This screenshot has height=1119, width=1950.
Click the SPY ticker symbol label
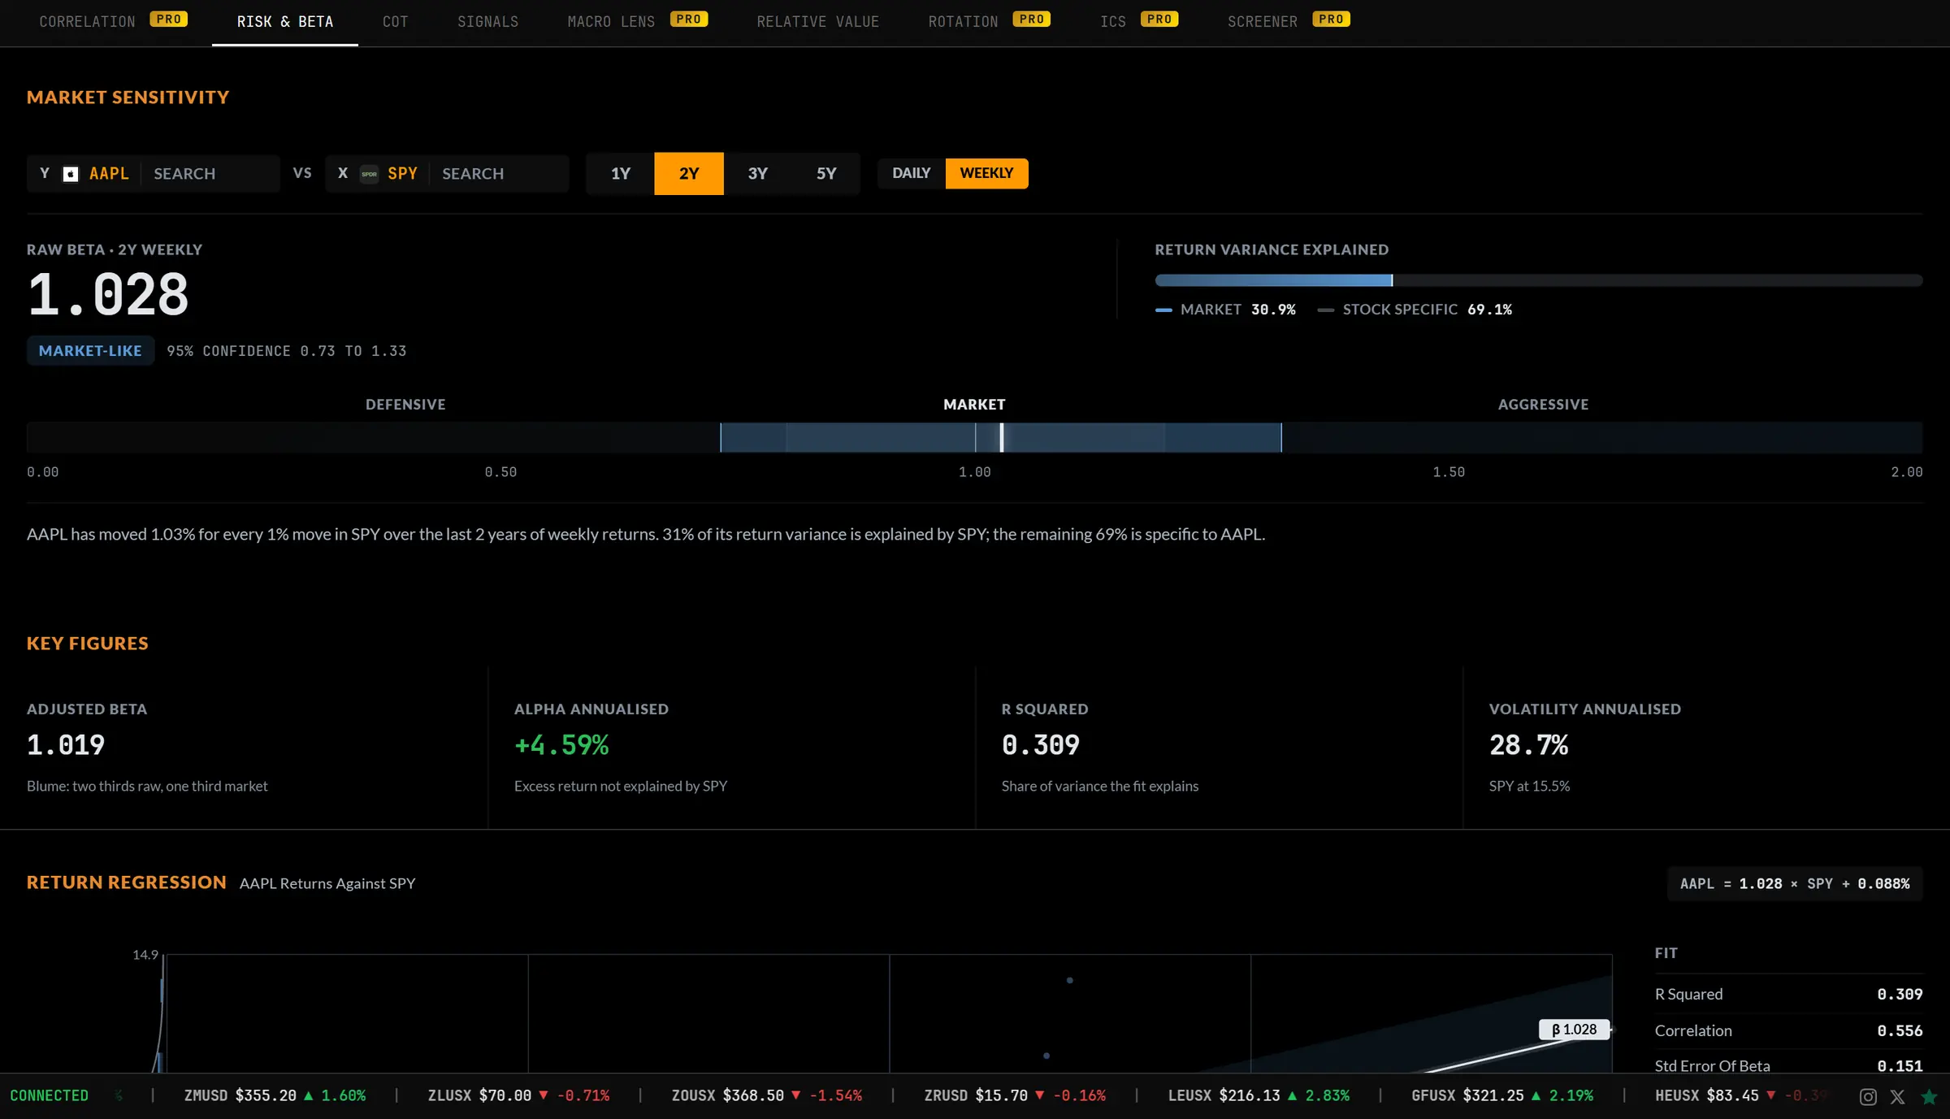point(402,174)
